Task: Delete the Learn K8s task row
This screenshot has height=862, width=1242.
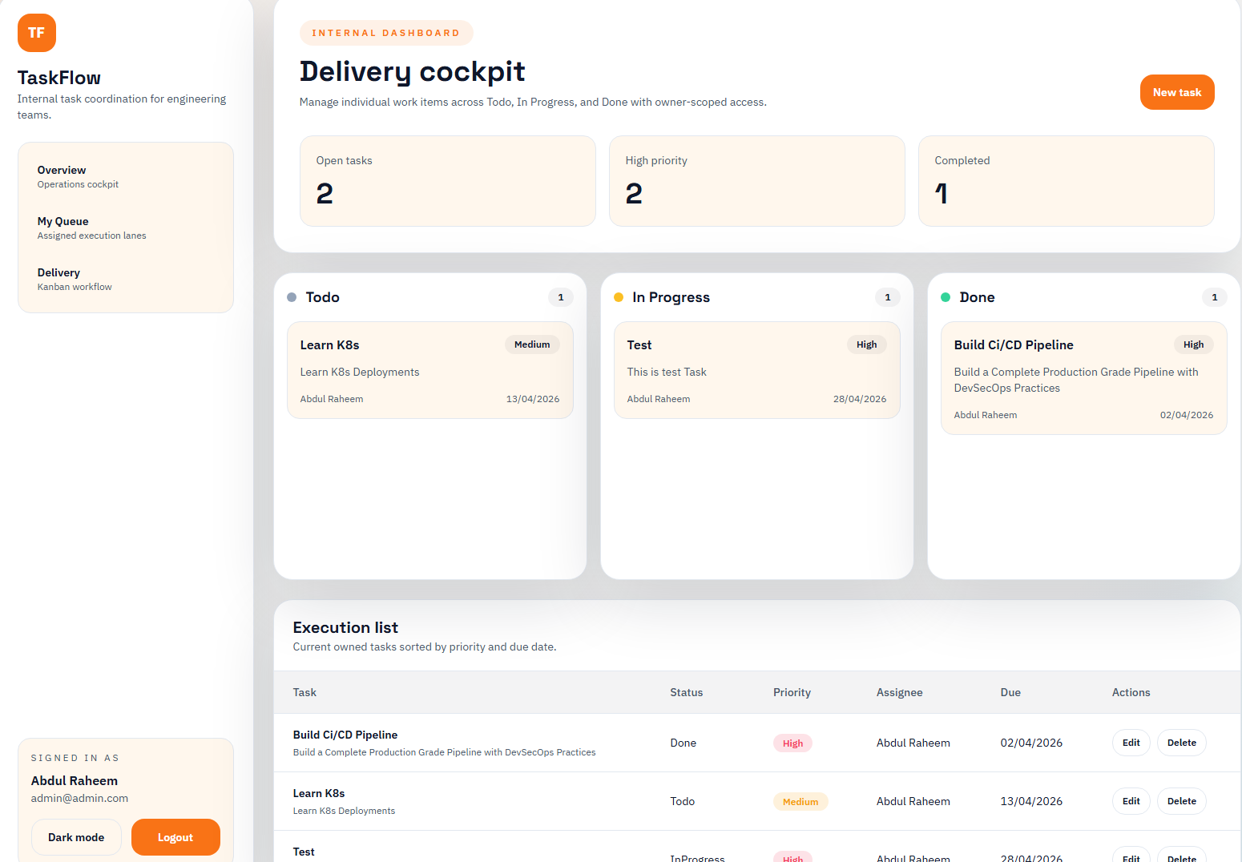Action: coord(1181,801)
